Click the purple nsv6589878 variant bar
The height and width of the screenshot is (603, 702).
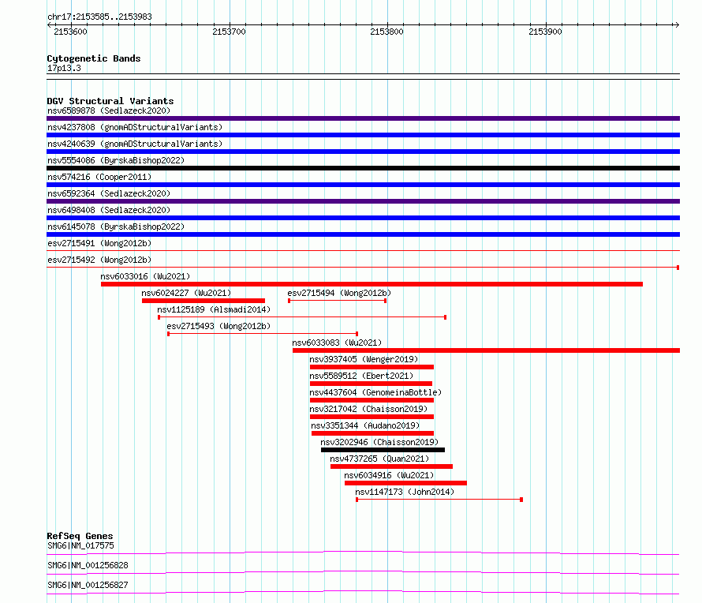coord(363,118)
